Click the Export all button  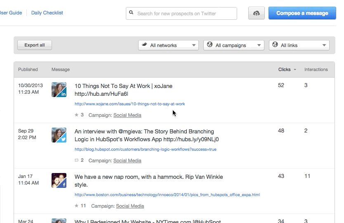(35, 45)
